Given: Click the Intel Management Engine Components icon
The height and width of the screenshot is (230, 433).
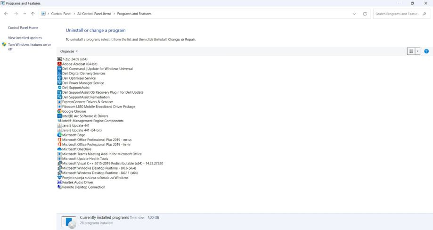Looking at the screenshot, I should [x=59, y=121].
